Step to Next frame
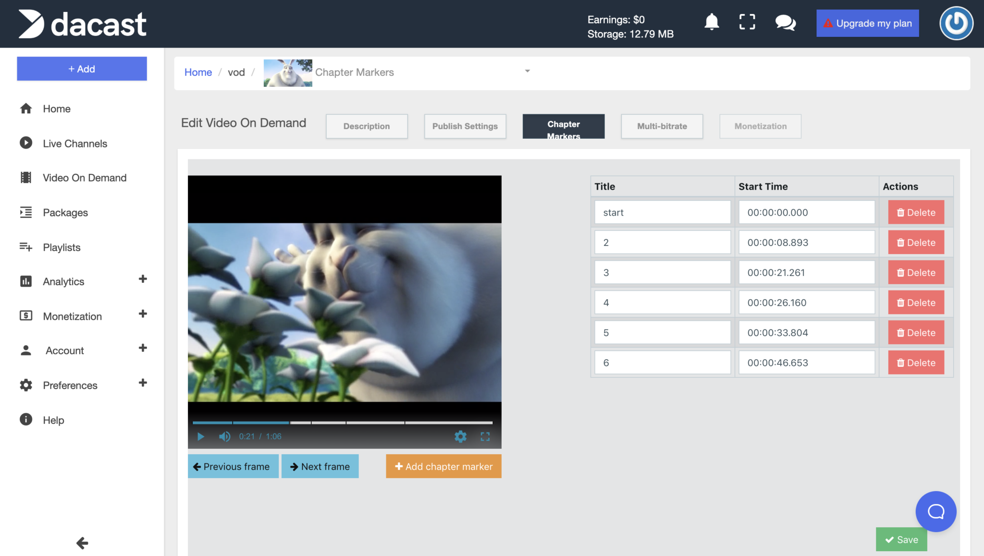 point(320,466)
